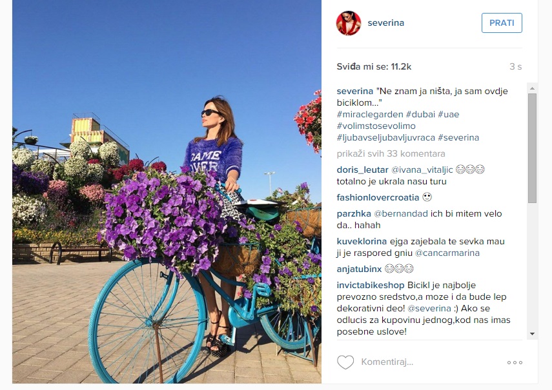This screenshot has width=552, height=390.
Task: Open the three-dot more options menu
Action: click(x=515, y=362)
